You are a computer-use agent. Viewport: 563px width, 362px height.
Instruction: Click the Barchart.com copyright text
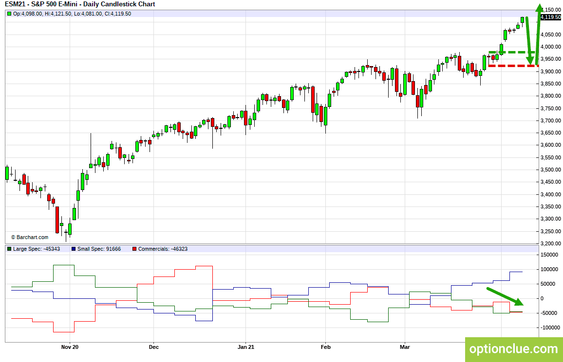pyautogui.click(x=29, y=237)
